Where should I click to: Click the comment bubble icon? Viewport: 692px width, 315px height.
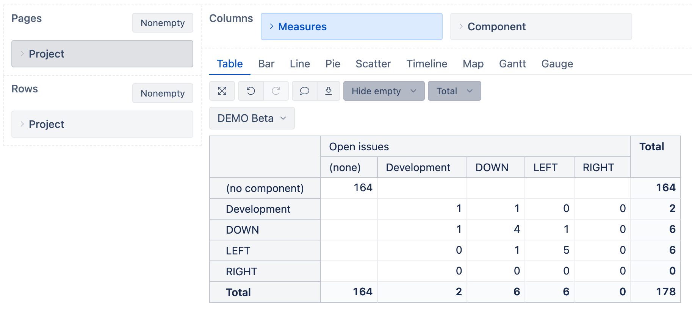[x=304, y=91]
